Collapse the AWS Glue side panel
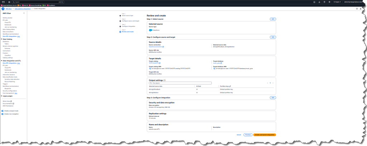367x146 pixels. click(24, 13)
